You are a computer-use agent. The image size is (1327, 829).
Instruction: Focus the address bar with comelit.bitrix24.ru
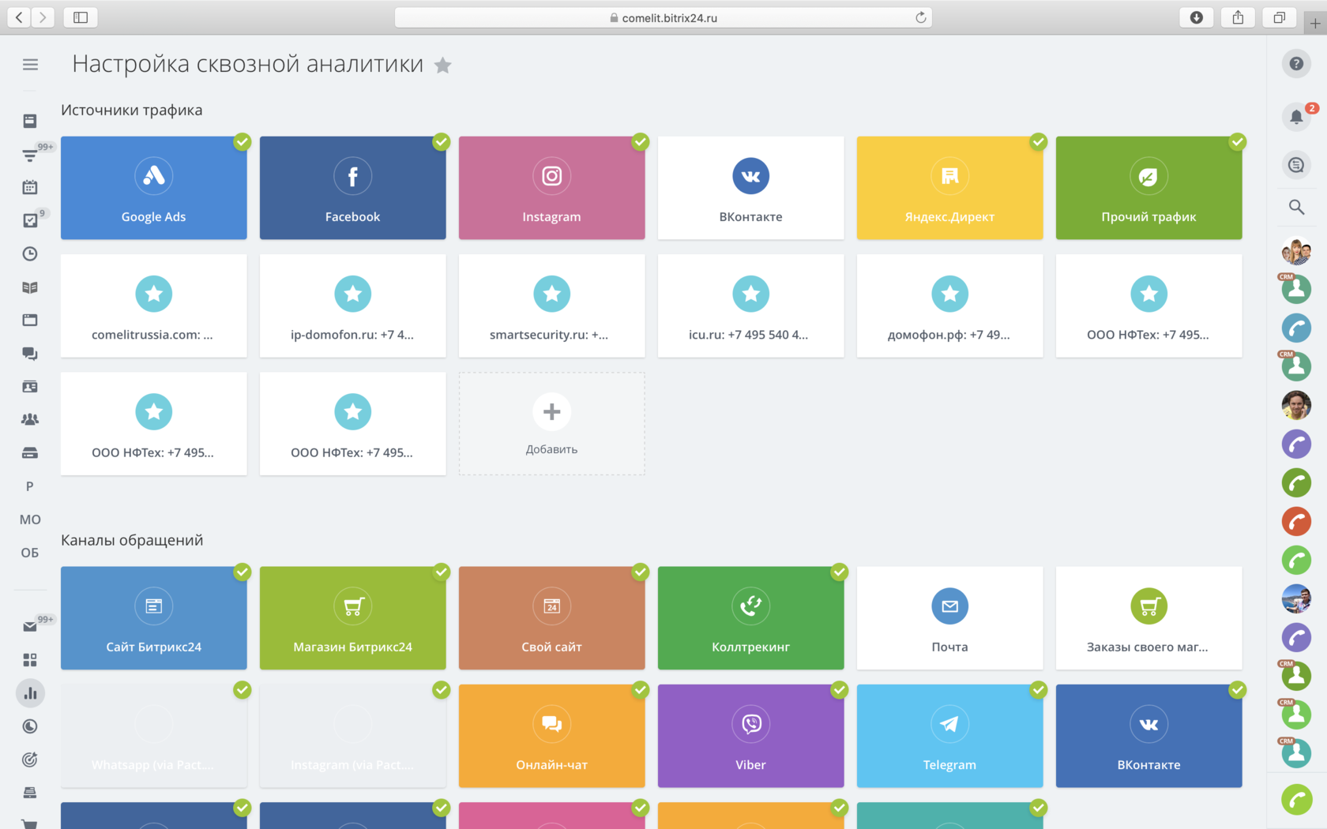[663, 17]
